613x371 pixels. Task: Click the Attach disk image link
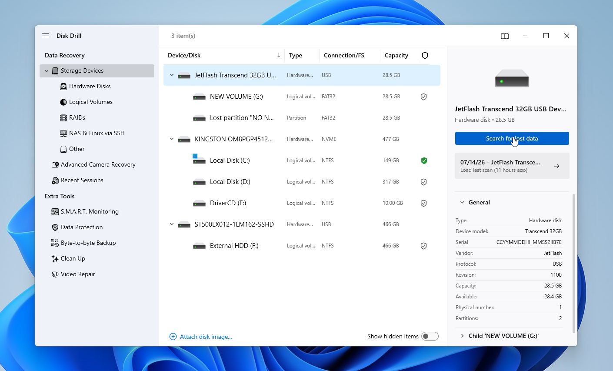[206, 337]
